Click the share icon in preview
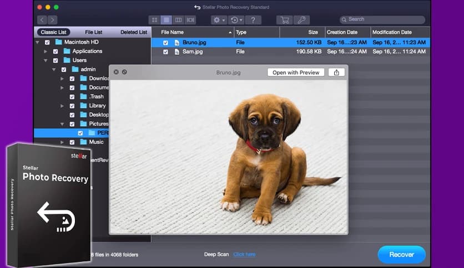 (336, 73)
